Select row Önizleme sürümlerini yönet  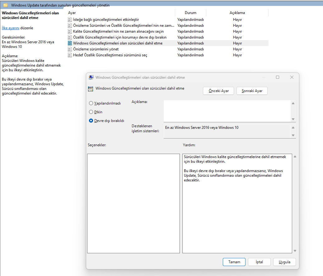(x=168, y=49)
